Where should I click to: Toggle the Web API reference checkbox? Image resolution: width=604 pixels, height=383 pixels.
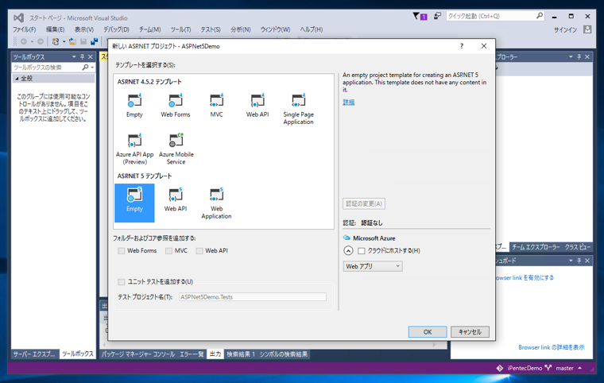point(199,251)
